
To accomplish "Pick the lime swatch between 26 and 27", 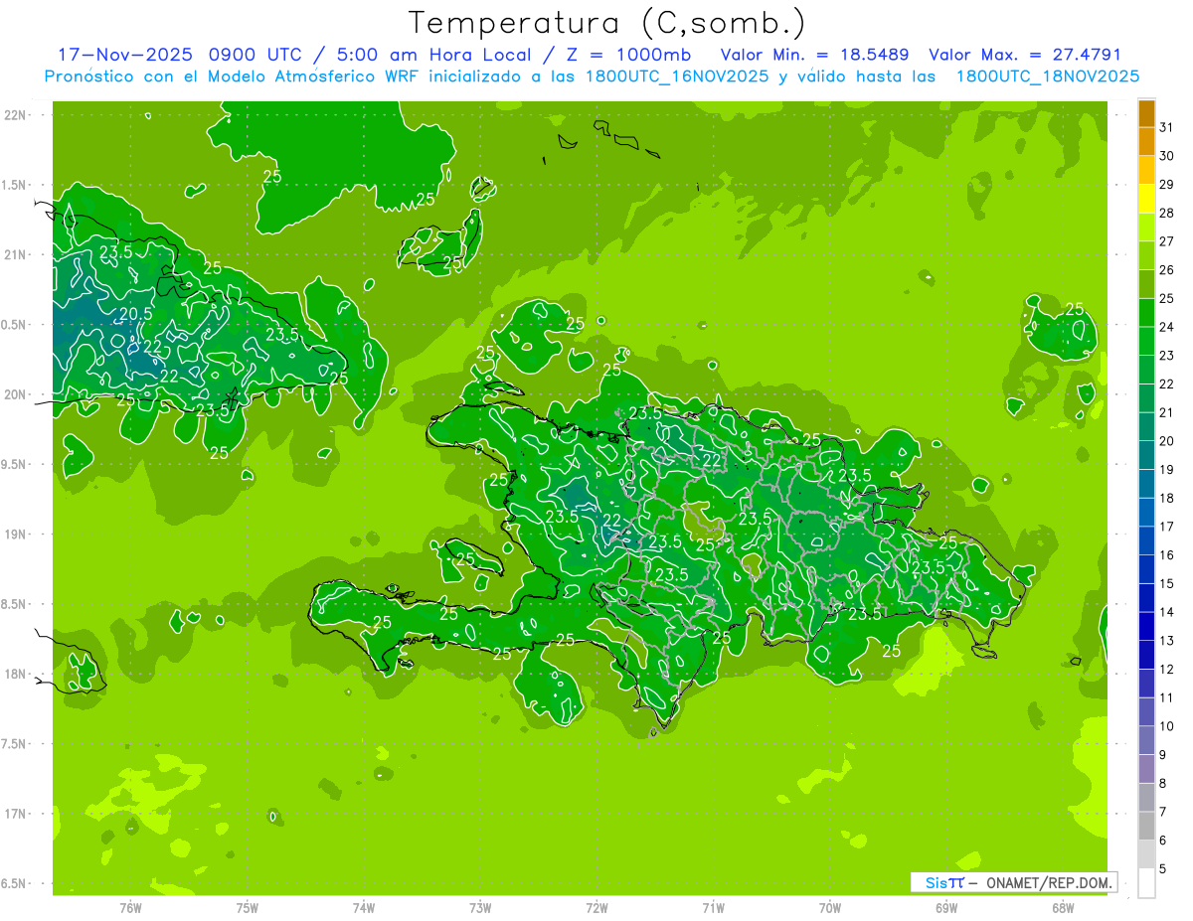I will (1146, 256).
